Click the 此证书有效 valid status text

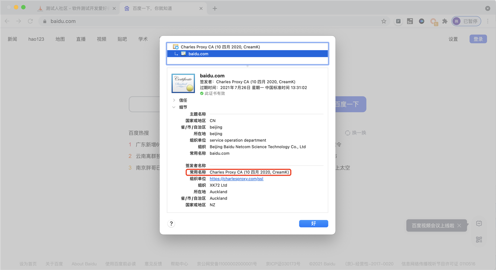click(215, 93)
